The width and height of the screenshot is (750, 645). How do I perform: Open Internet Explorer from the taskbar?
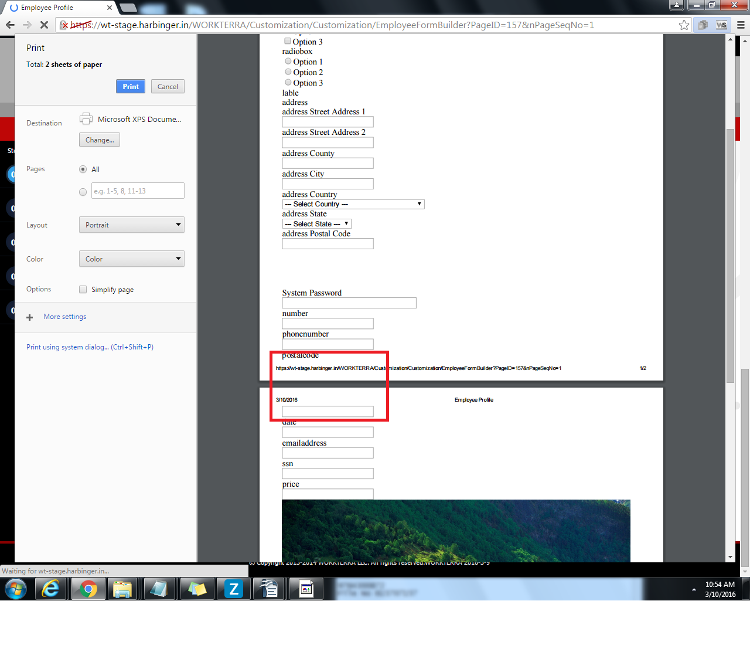click(51, 589)
